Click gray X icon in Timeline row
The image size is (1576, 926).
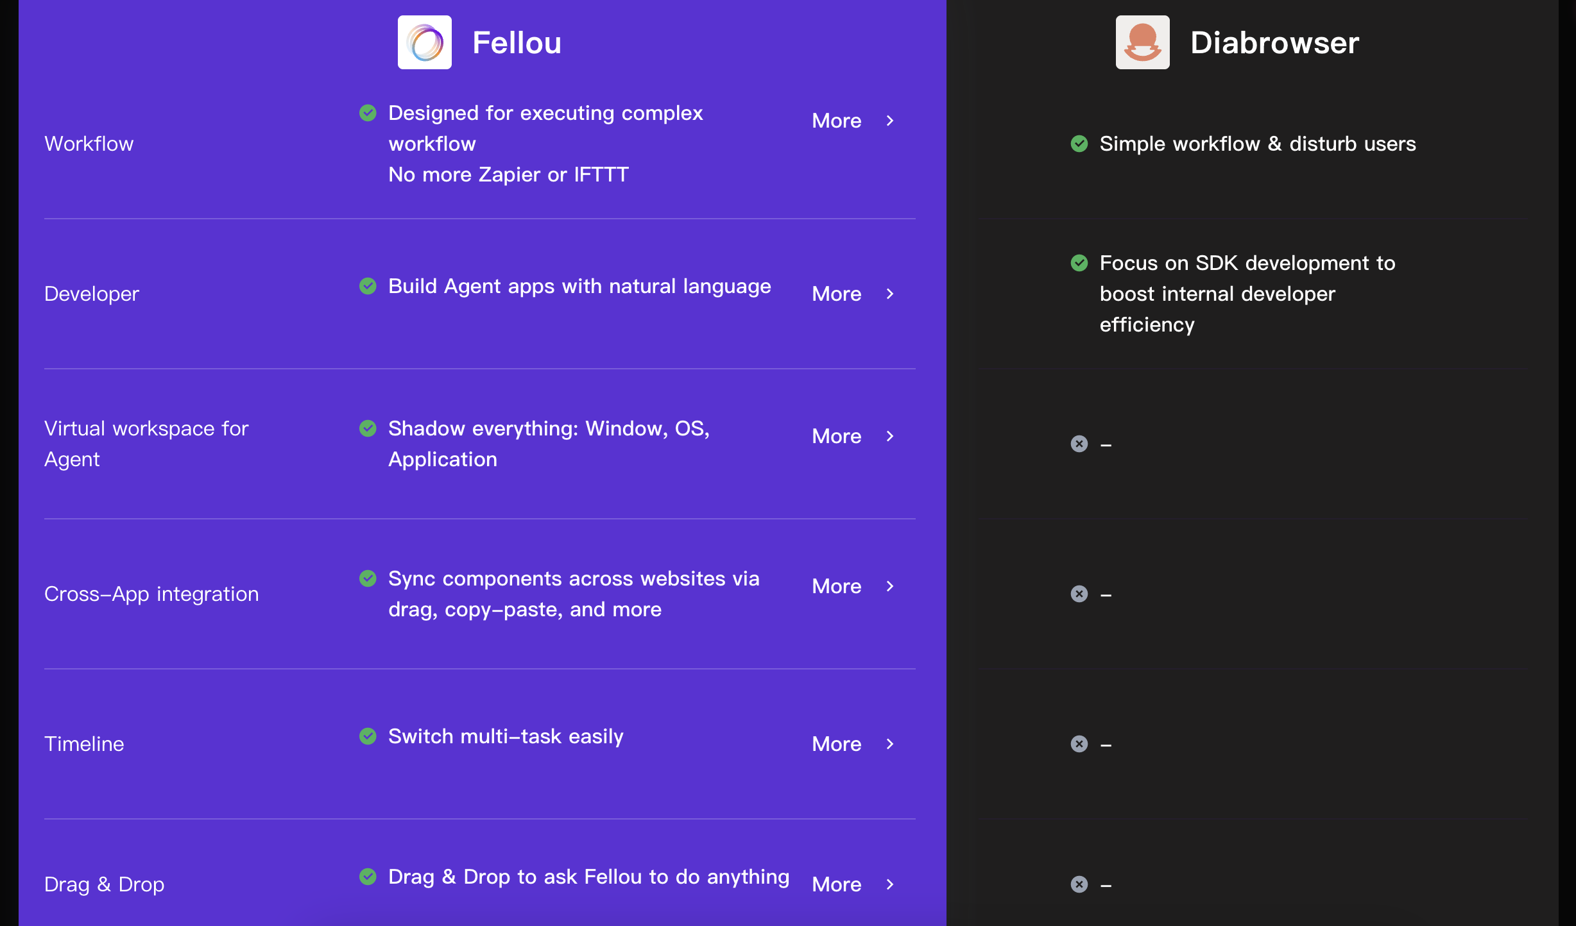pyautogui.click(x=1079, y=744)
